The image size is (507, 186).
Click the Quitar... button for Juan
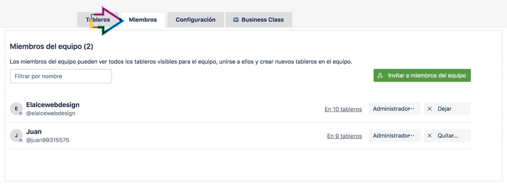(x=447, y=136)
